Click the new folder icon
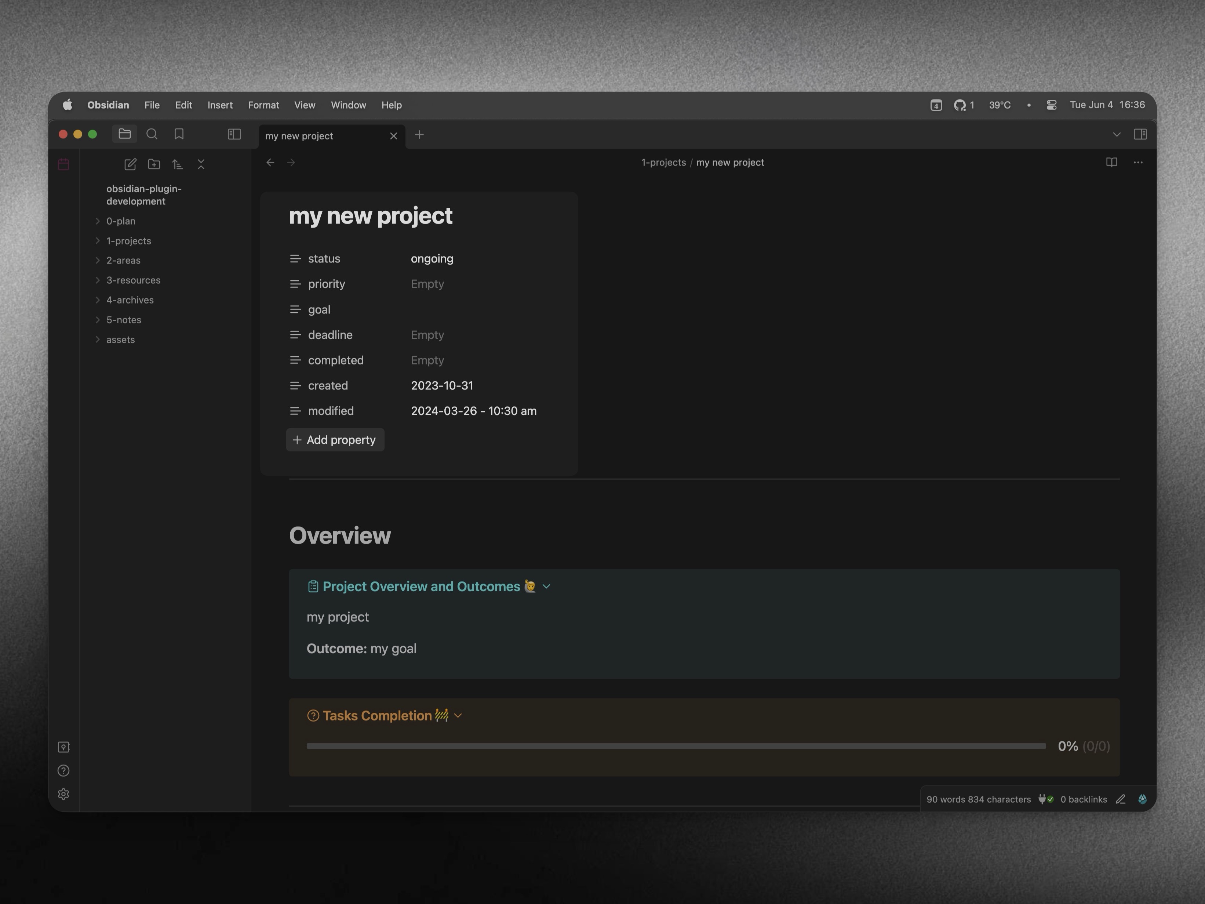Viewport: 1205px width, 904px height. tap(154, 164)
